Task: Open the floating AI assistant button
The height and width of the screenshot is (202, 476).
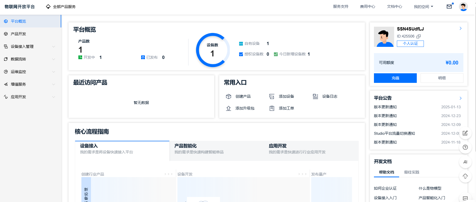Action: pos(465,162)
